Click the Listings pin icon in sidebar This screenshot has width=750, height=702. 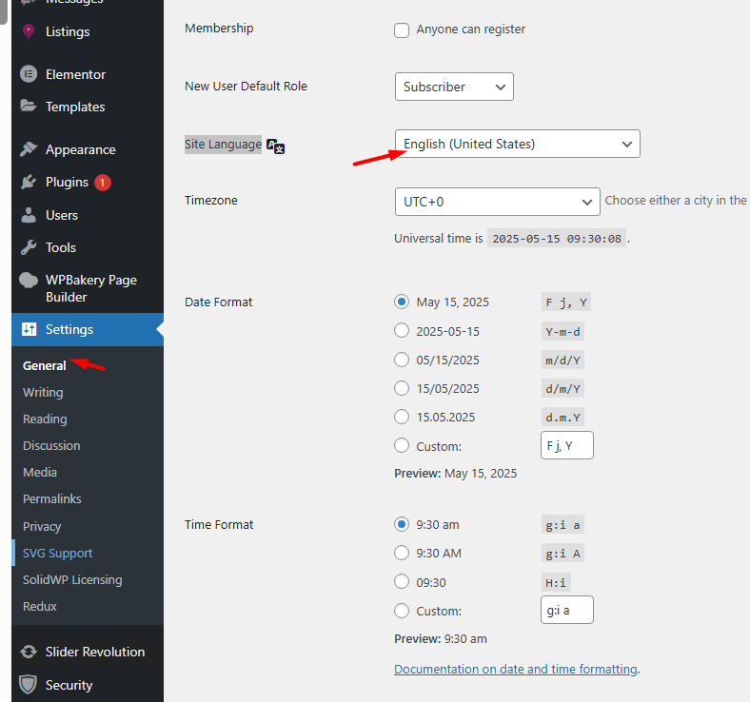click(x=28, y=31)
